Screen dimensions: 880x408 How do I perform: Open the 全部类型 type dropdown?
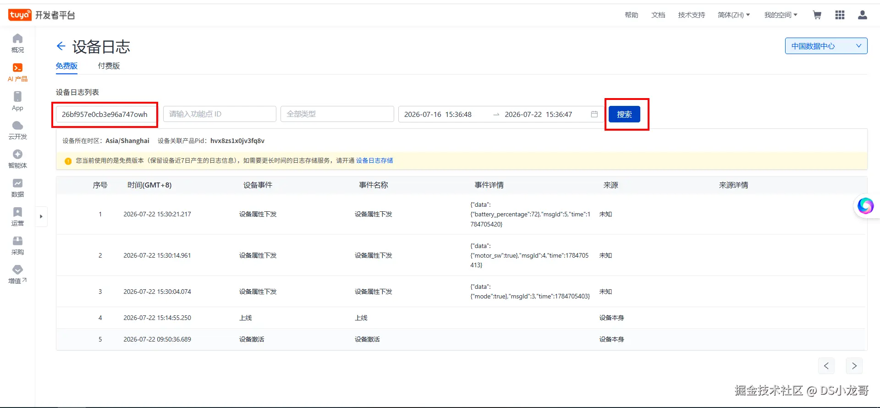click(x=337, y=114)
